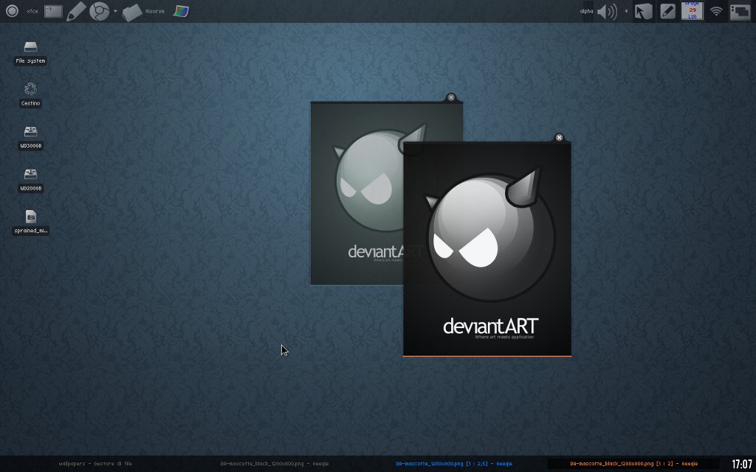Expand the small arrow beside the volume icon

[x=626, y=11]
